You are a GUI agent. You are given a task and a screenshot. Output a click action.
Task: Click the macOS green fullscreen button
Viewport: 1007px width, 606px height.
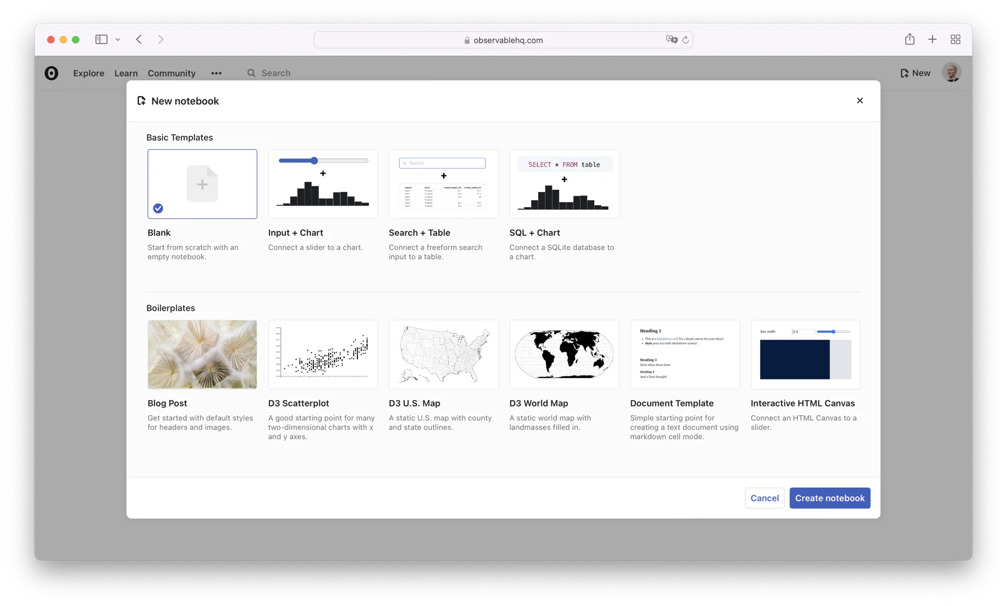coord(76,40)
